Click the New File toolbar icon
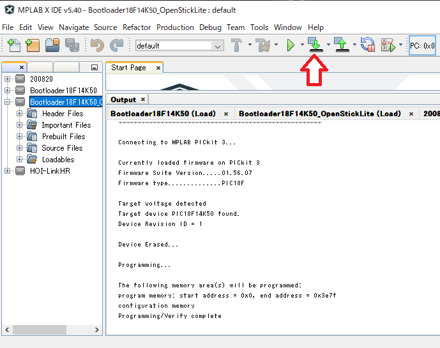This screenshot has width=440, height=348. pyautogui.click(x=14, y=45)
